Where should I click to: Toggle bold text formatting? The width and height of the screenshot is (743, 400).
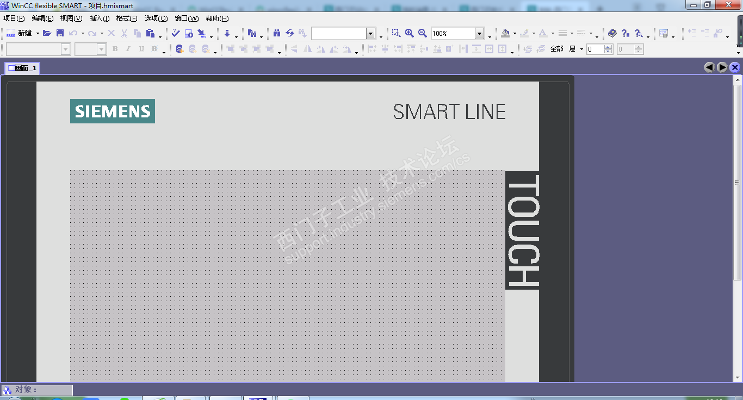pos(115,49)
